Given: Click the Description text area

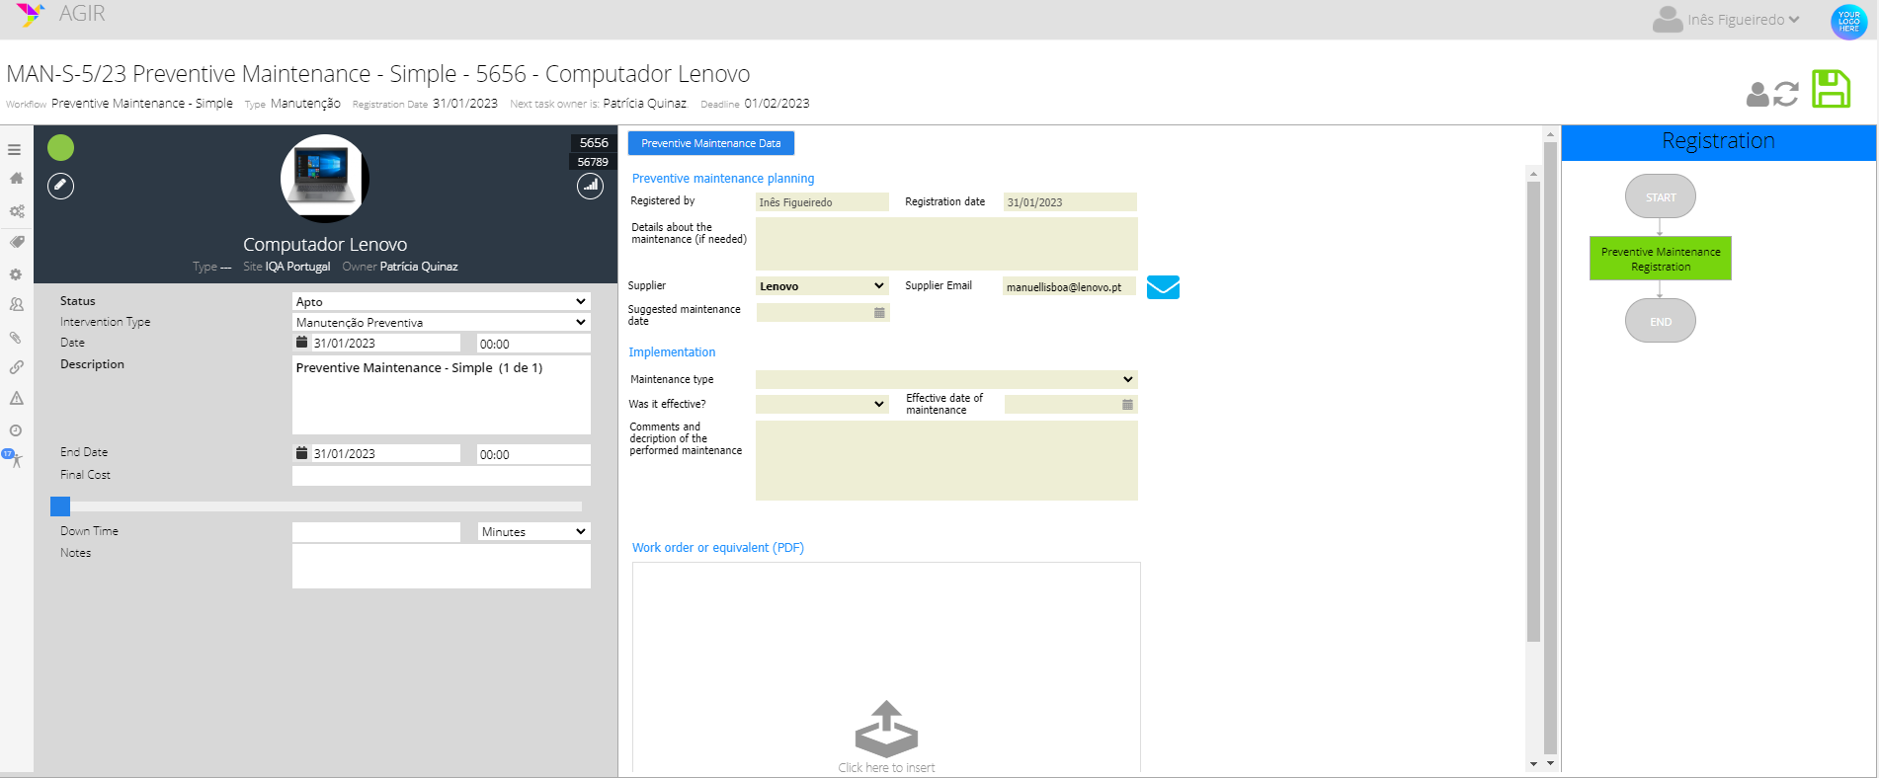Looking at the screenshot, I should coord(442,394).
